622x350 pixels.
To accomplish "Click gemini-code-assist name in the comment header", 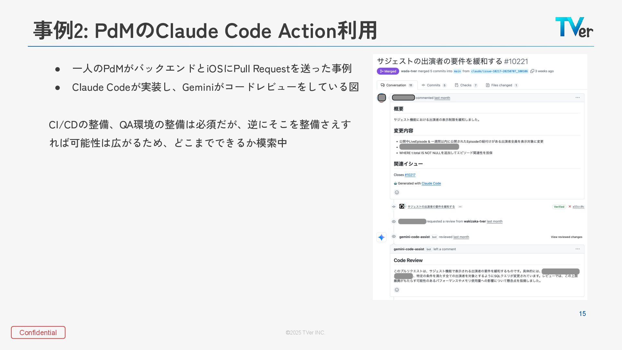I will coord(409,249).
